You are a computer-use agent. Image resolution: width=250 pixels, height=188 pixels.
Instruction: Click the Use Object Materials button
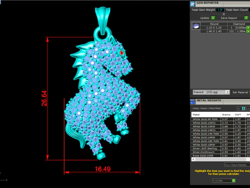237,164
